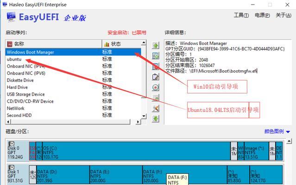Click the tools wrench-and-screwdriver icon
Viewport: 296px width, 185px height.
[156, 108]
